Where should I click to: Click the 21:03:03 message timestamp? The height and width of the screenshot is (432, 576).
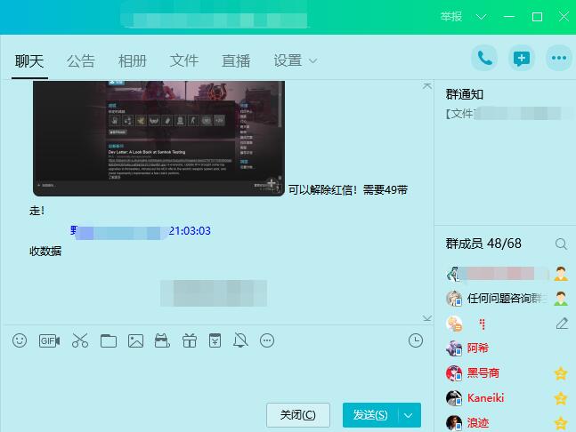(x=190, y=231)
